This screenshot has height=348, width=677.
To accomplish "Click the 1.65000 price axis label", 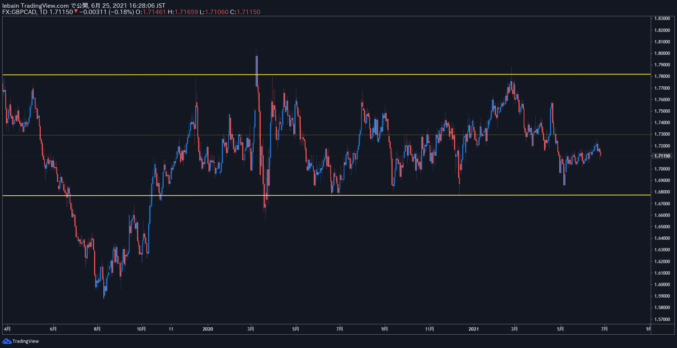I will coord(662,227).
